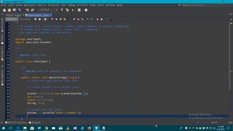233x131 pixels.
Task: Click the INS insert mode indicator
Action: 230,123
